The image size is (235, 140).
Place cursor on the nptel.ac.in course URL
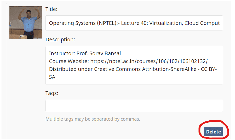point(149,61)
